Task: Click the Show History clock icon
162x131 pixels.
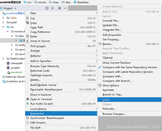Action: (x=100, y=85)
